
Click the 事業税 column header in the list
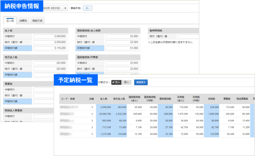(227, 99)
